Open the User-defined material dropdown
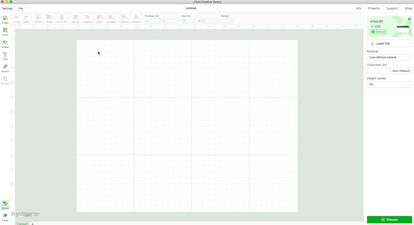The width and height of the screenshot is (414, 225). click(x=390, y=57)
